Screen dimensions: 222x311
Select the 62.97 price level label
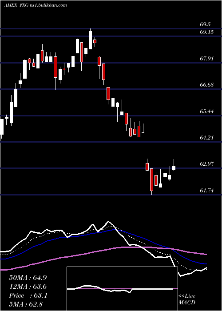tap(207, 164)
